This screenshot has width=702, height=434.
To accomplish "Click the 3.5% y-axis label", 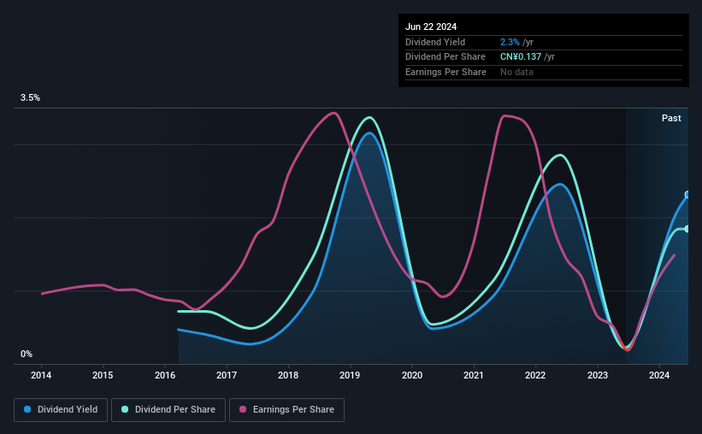I will click(x=30, y=98).
